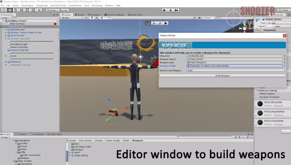Pick object for Weapon Object field
The height and width of the screenshot is (165, 291).
(x=285, y=59)
